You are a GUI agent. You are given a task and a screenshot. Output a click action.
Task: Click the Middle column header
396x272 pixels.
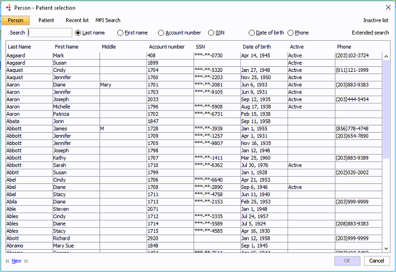(x=108, y=47)
